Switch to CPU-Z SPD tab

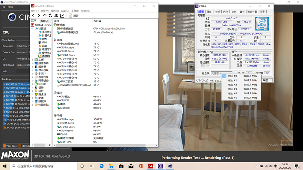(234, 12)
